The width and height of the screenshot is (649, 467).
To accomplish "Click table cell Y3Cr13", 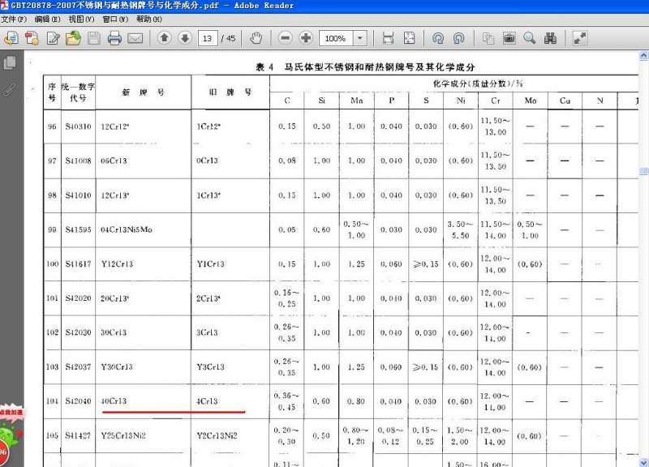I will [x=210, y=367].
